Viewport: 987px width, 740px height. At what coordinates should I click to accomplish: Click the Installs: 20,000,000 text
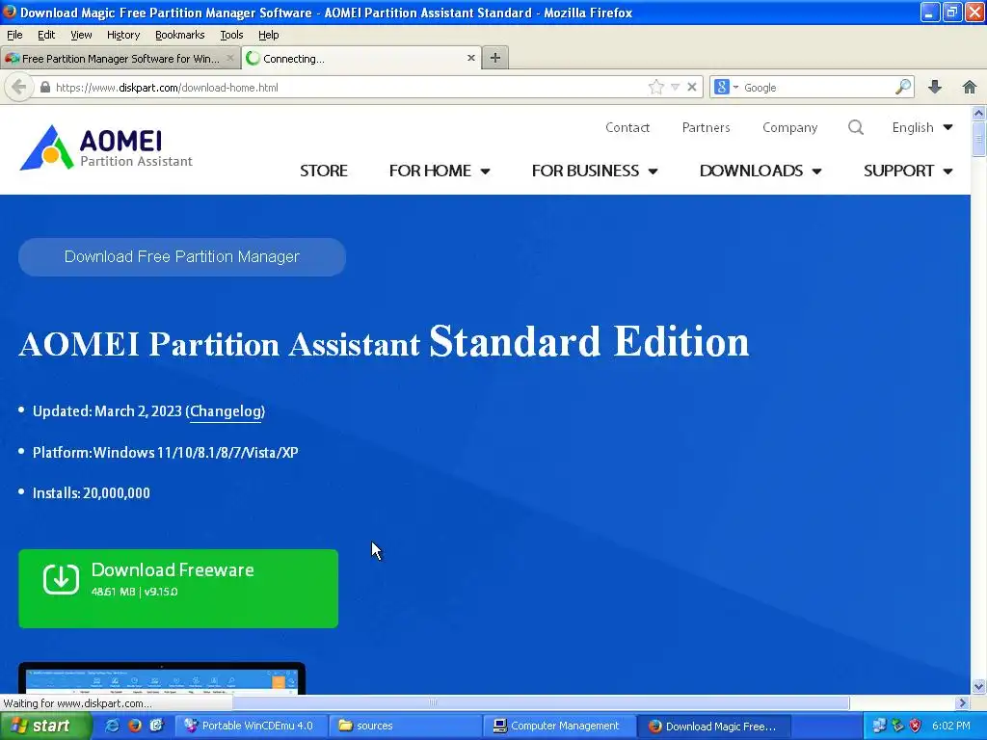(92, 492)
